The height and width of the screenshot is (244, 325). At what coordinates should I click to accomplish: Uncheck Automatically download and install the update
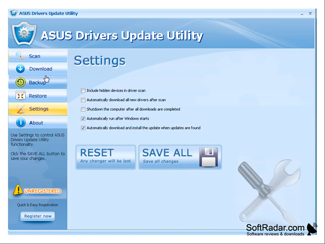(83, 128)
